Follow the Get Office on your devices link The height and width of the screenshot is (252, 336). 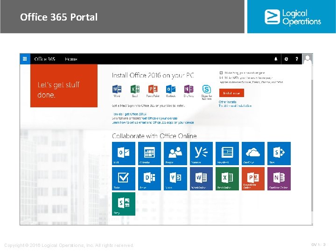[160, 118]
